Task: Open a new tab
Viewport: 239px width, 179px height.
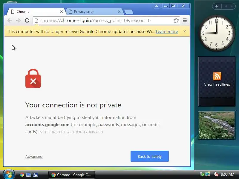Action: pyautogui.click(x=129, y=12)
